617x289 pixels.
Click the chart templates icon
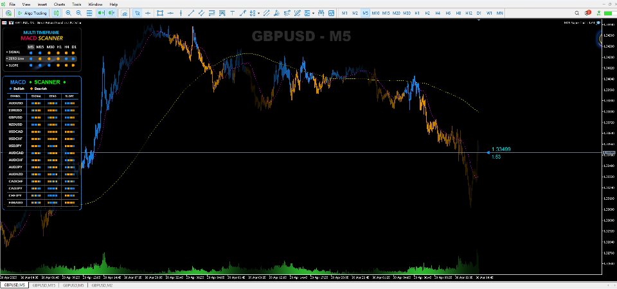(307, 13)
